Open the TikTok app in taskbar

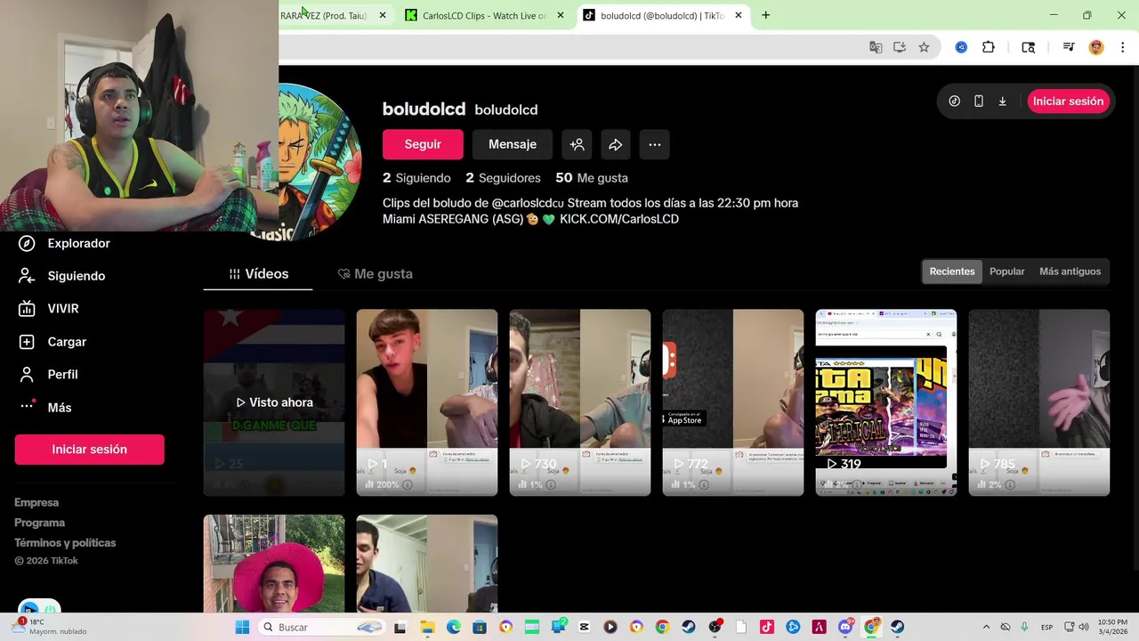(767, 627)
